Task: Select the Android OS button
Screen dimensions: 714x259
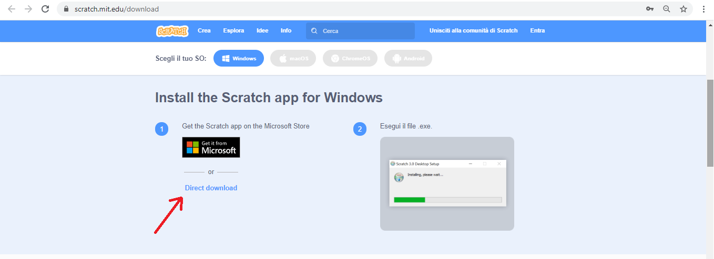Action: pos(408,58)
